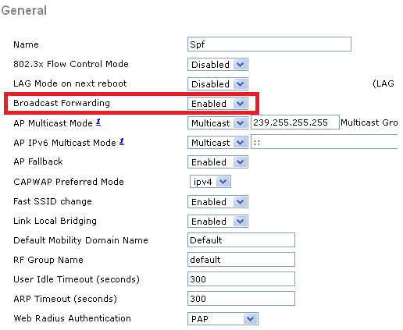Open footnote 1 link beside AP Multicast Mode
Screen dimensions: 403x330
pos(98,122)
